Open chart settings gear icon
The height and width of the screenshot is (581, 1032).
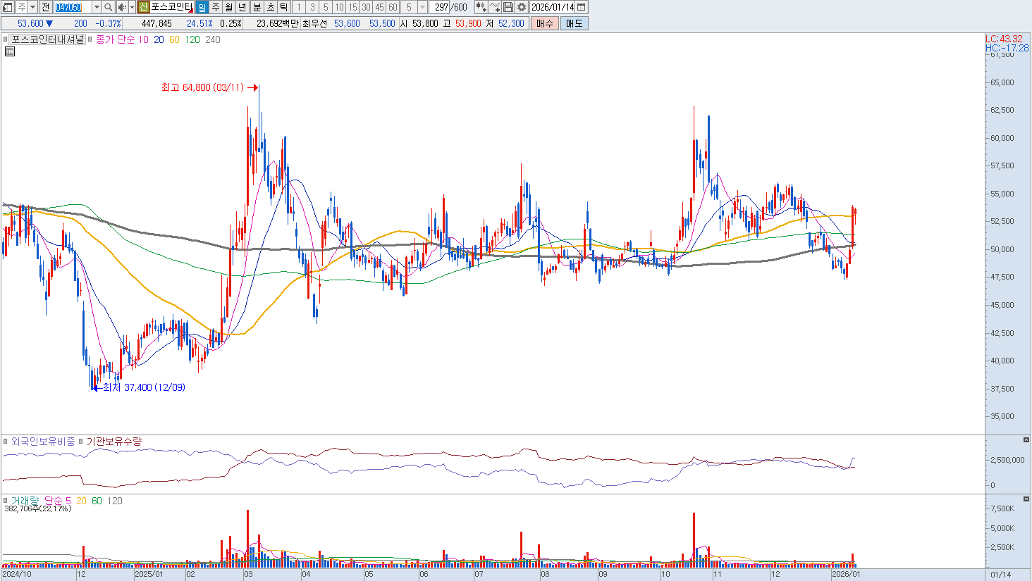click(x=522, y=7)
